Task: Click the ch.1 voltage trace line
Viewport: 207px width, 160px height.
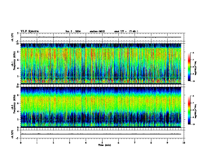Action: (101, 37)
